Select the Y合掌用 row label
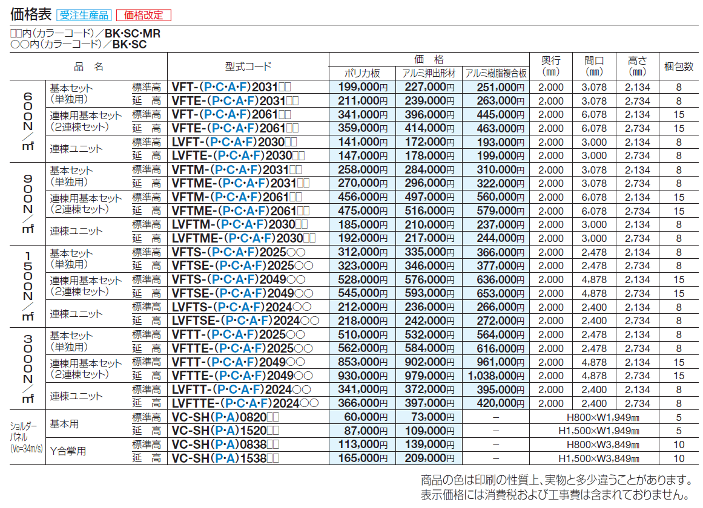Image resolution: width=703 pixels, height=508 pixels. [68, 451]
